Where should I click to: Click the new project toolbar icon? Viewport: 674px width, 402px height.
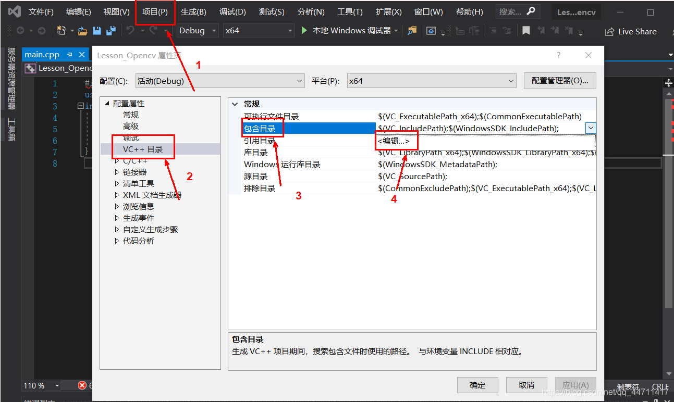(62, 31)
